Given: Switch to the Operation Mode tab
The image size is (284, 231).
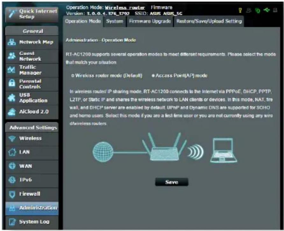Looking at the screenshot, I should coord(83,21).
